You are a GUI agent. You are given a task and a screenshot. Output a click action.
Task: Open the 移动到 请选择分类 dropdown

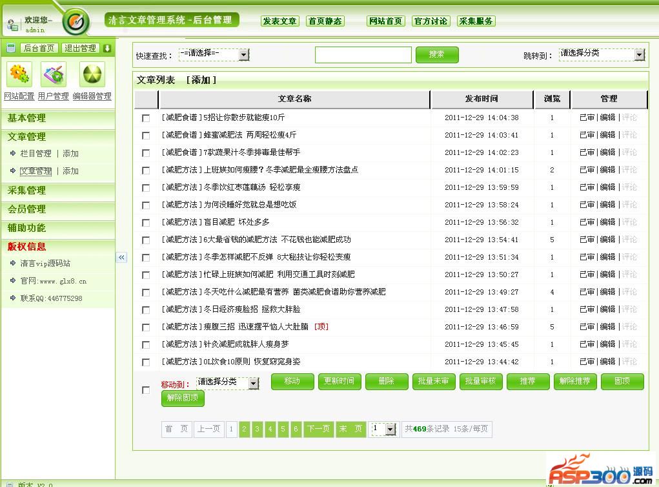[228, 383]
